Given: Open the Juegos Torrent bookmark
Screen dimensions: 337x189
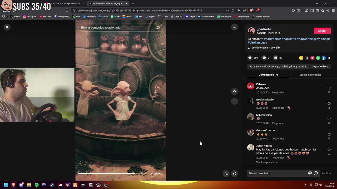Looking at the screenshot, I should [x=261, y=17].
